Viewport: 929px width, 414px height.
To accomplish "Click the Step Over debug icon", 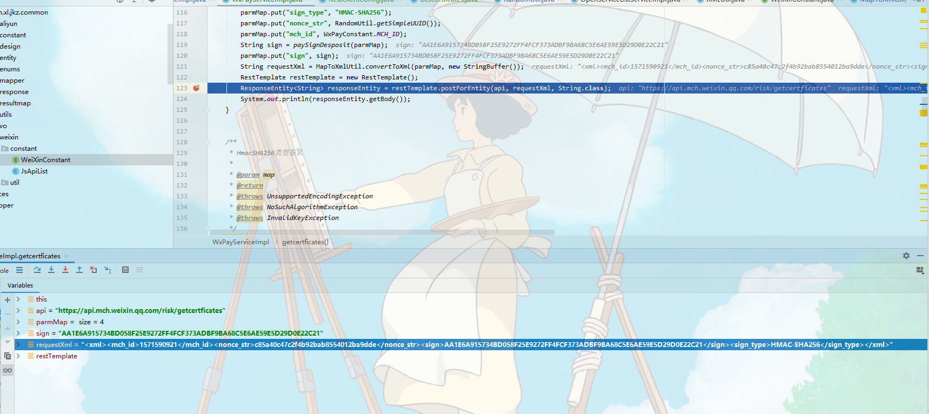I will pos(37,270).
